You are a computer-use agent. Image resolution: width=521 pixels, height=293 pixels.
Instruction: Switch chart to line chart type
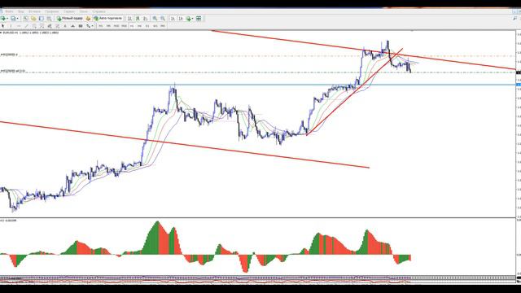coord(146,19)
